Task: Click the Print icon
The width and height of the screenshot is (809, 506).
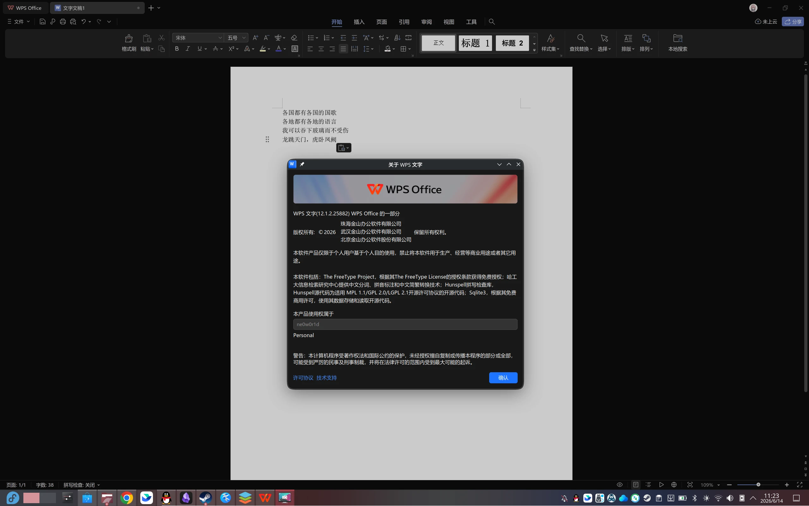Action: click(x=63, y=22)
